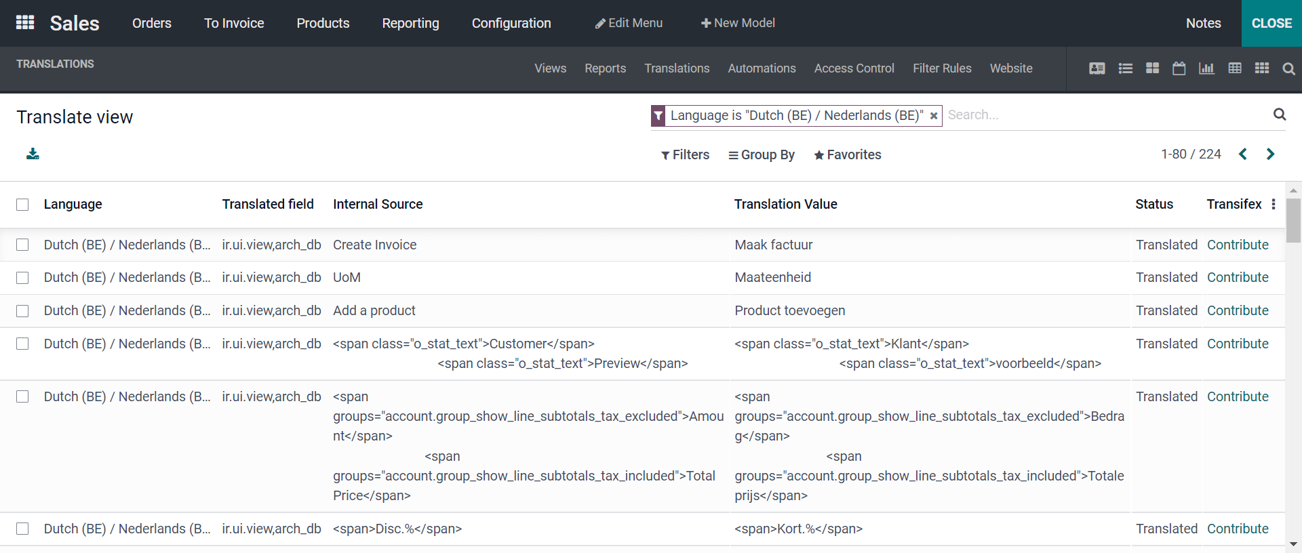1302x553 pixels.
Task: Sort by Language column header
Action: [x=73, y=204]
